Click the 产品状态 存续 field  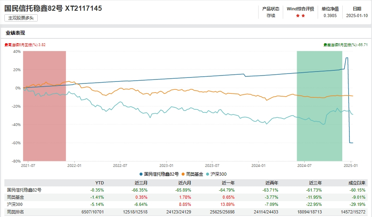point(271,12)
